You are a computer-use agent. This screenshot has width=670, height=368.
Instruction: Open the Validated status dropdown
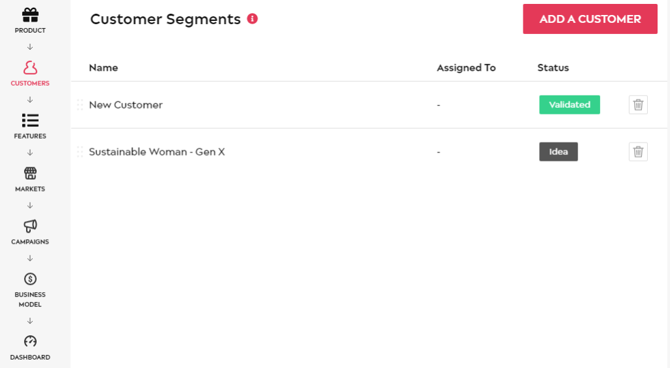coord(570,105)
